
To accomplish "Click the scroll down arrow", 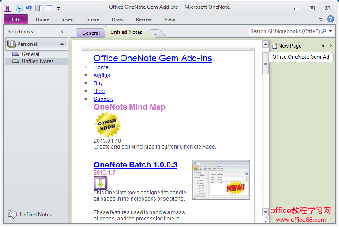I will coord(265,212).
